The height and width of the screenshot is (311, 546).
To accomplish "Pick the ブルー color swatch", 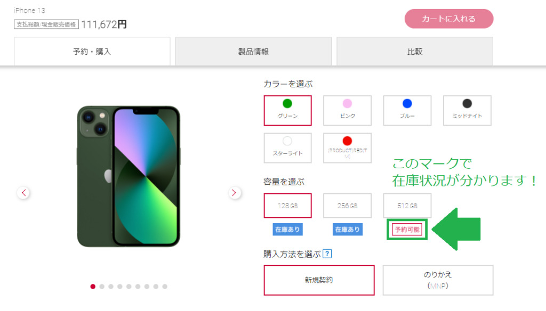I will pos(407,110).
